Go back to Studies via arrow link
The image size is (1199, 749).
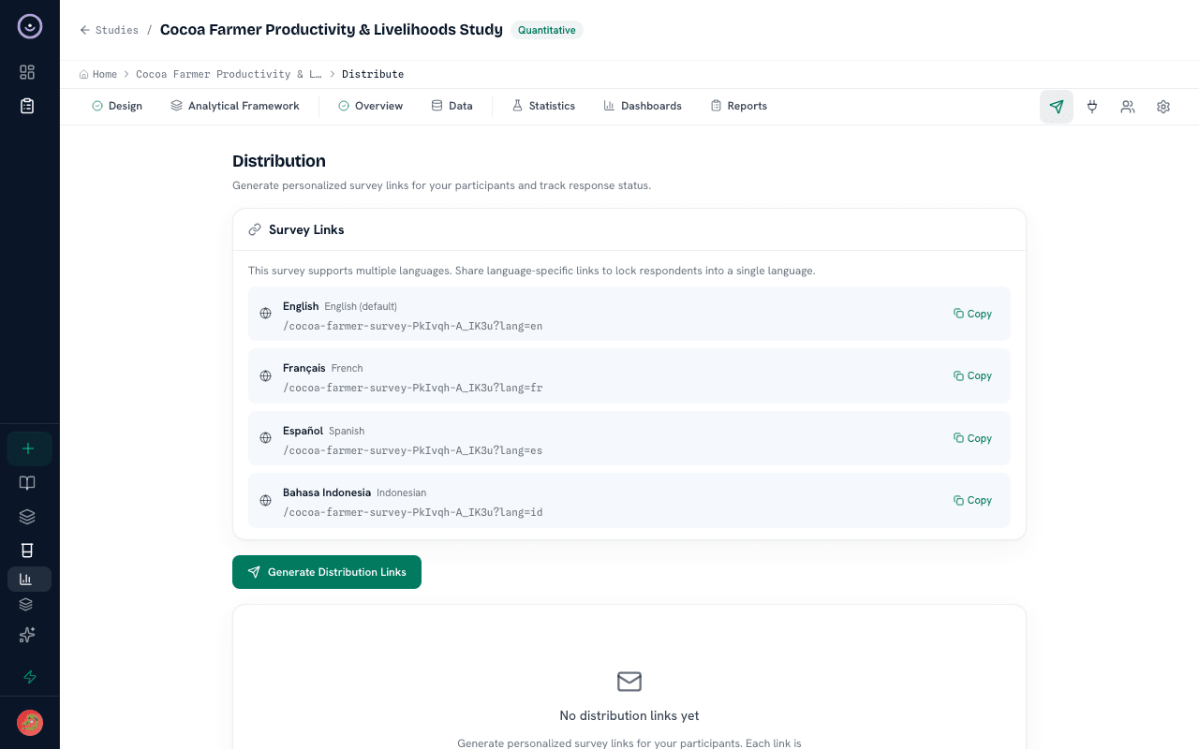click(110, 30)
